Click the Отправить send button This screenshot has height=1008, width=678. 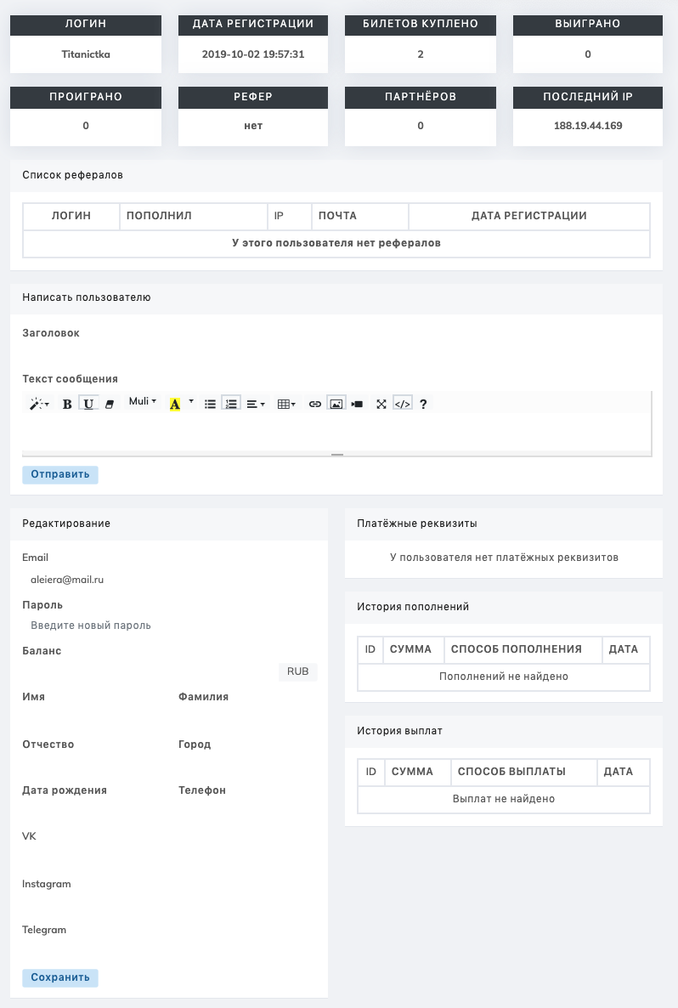tap(60, 474)
